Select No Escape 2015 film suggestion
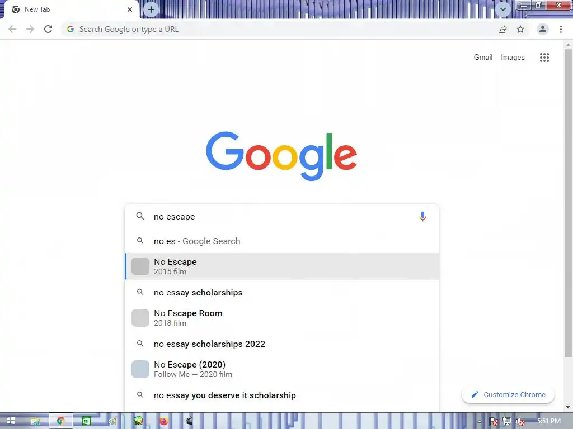The image size is (573, 429). pos(282,266)
